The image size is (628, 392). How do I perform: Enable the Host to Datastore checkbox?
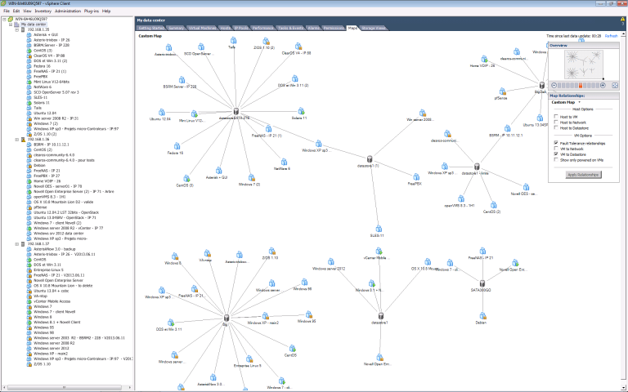556,128
